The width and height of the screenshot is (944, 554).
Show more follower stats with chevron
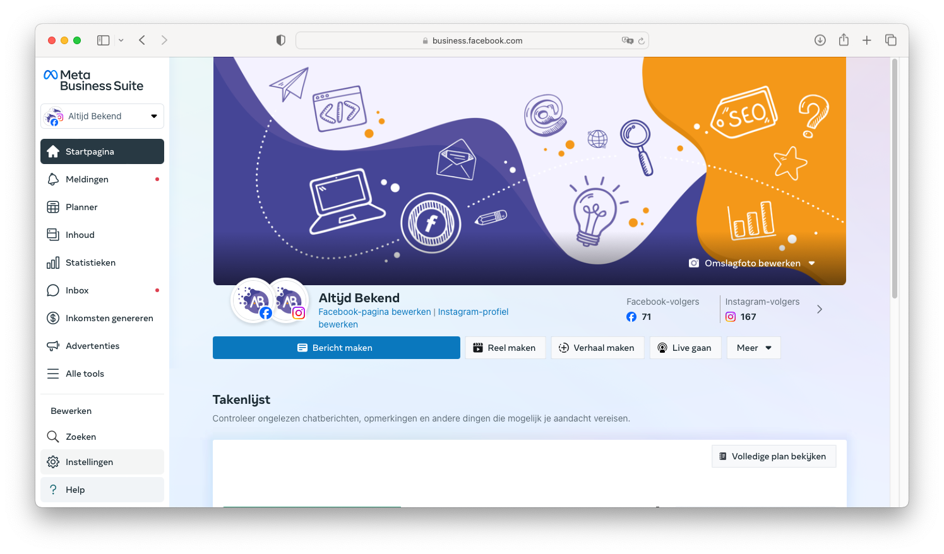[x=820, y=309]
